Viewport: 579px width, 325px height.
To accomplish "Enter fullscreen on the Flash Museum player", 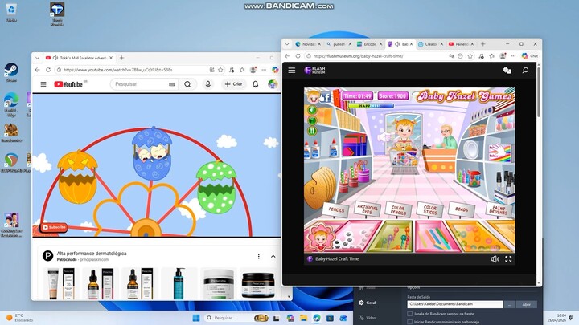I will tap(507, 259).
